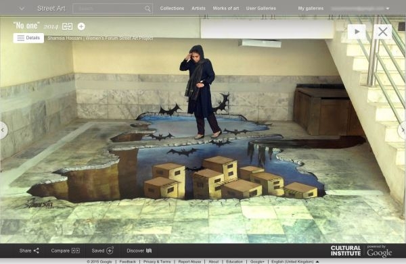Close the artwork viewer with X button

383,32
